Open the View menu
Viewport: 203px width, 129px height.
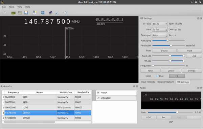20,7
